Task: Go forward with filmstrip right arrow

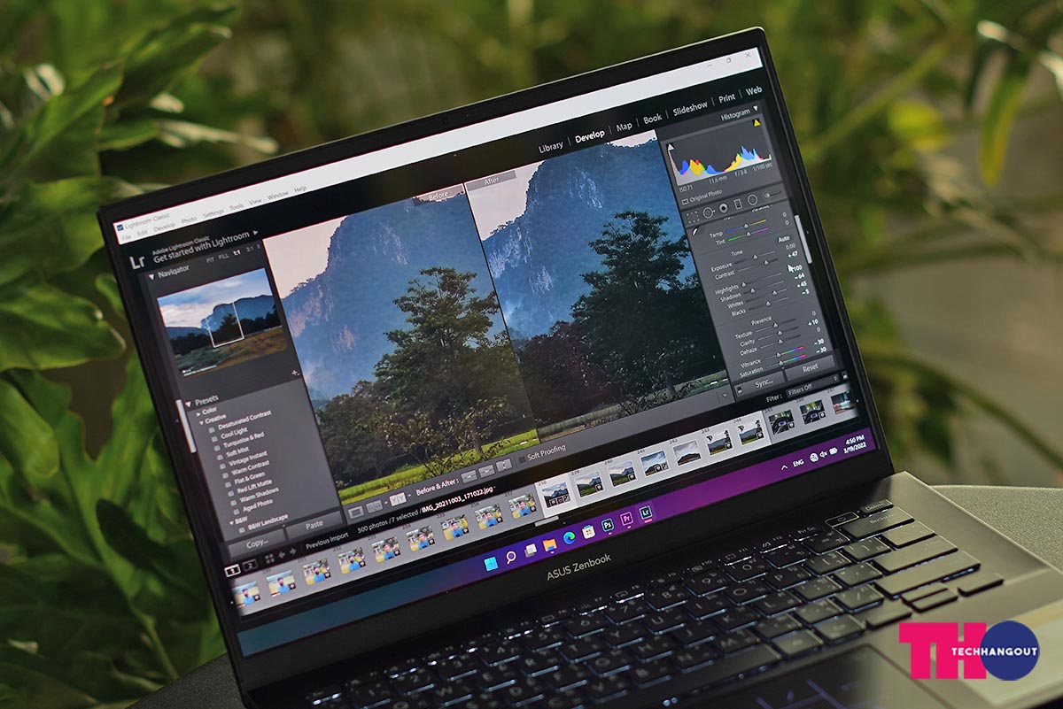Action: click(293, 551)
